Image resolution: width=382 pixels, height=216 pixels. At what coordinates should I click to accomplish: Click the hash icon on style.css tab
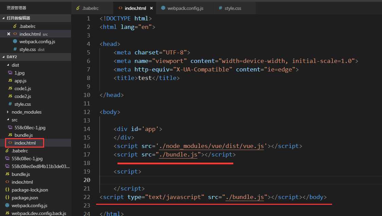220,8
